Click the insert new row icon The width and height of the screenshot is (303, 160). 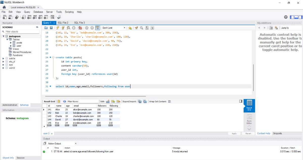(113, 101)
